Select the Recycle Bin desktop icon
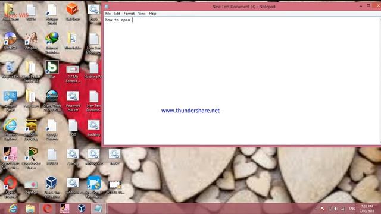Screen dimensions: 381x214 point(10,70)
